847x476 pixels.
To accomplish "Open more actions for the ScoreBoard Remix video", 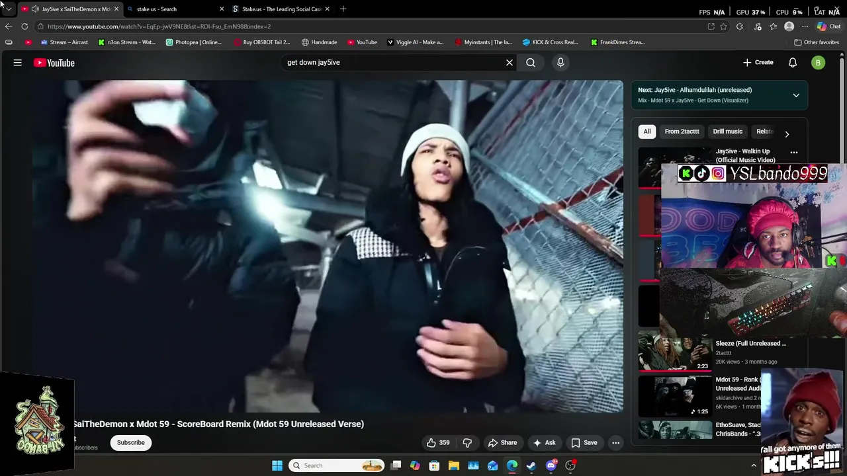I will [x=615, y=443].
